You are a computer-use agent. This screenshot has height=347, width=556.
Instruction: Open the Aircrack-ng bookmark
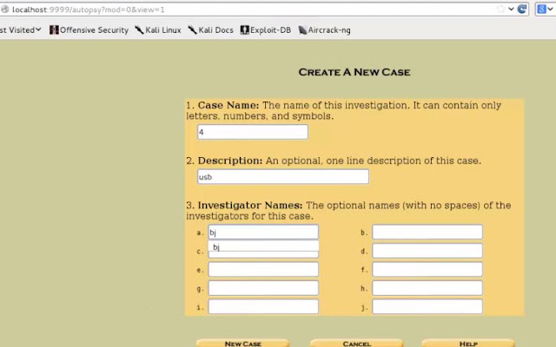(324, 30)
